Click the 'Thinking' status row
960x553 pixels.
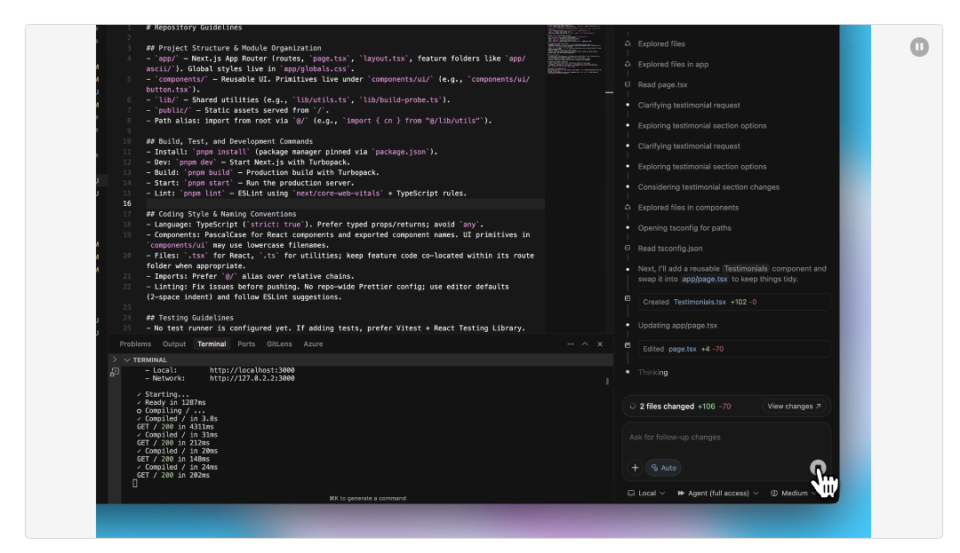pos(652,372)
